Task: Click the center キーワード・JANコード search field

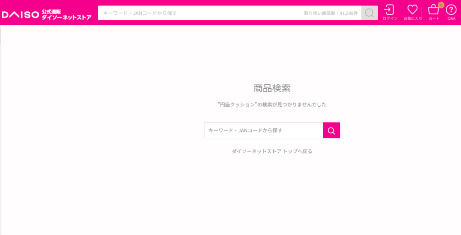Action: pyautogui.click(x=264, y=130)
